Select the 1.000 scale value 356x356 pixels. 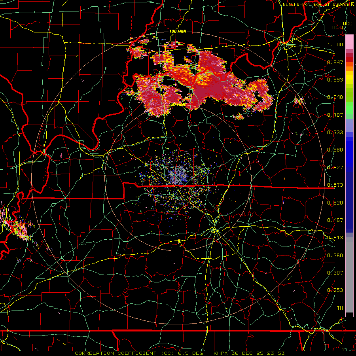click(x=335, y=44)
